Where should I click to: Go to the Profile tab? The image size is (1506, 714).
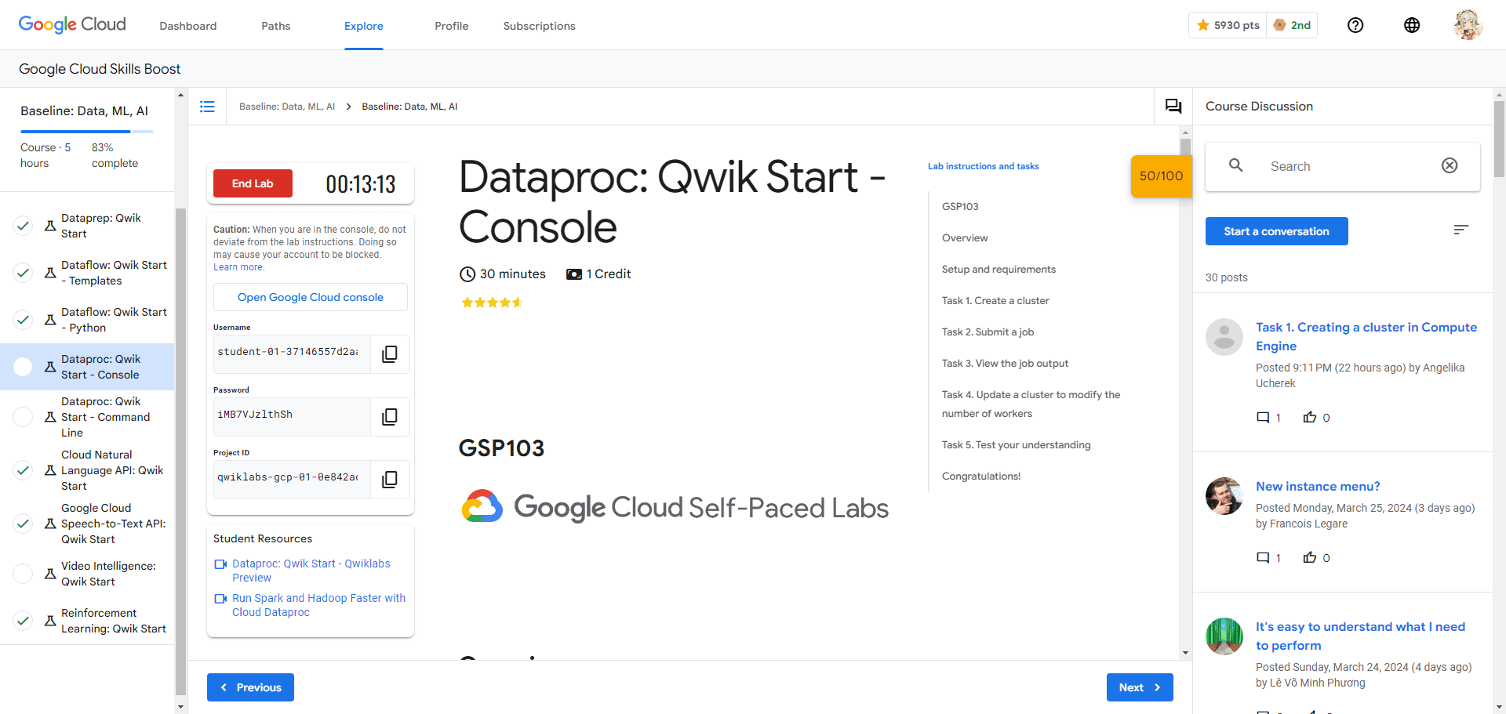tap(452, 26)
